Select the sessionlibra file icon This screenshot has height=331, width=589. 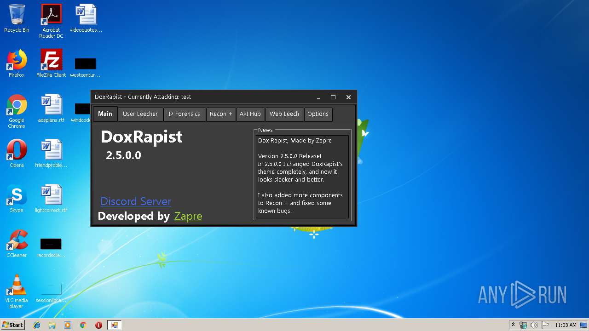tap(51, 293)
